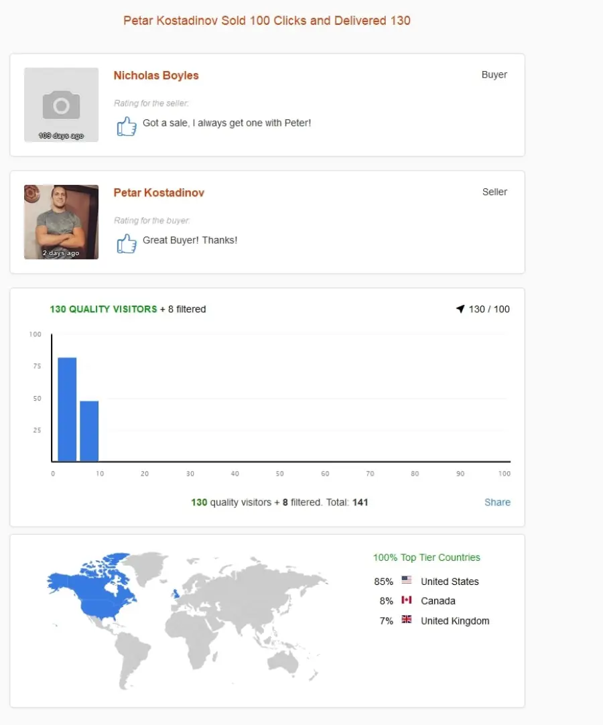Click the 'Rating for the seller' caption

[151, 103]
